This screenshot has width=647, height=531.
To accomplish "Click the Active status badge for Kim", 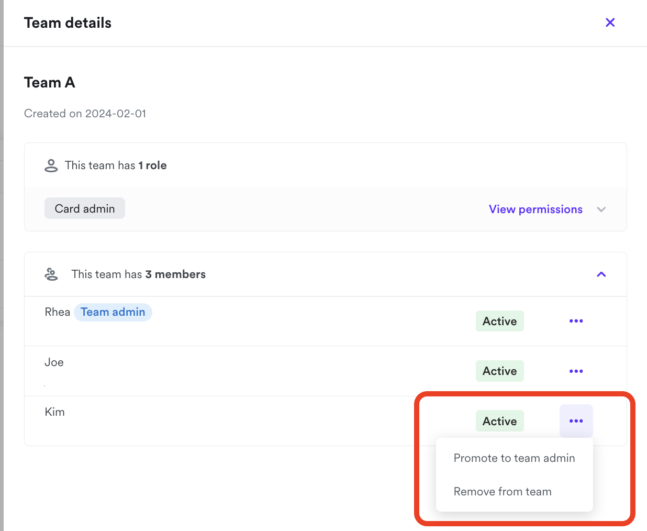I will pyautogui.click(x=499, y=421).
